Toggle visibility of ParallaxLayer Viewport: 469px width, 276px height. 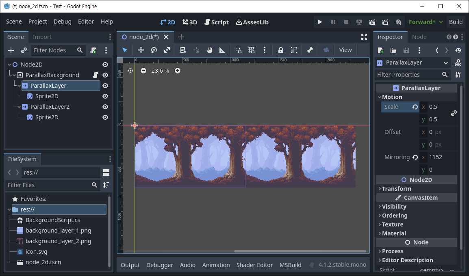coord(105,86)
